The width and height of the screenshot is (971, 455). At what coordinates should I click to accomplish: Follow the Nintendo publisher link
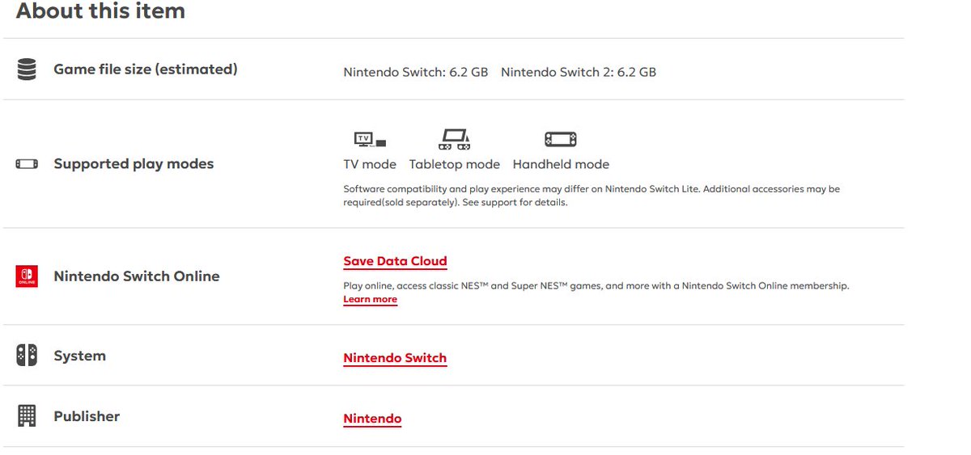(372, 419)
